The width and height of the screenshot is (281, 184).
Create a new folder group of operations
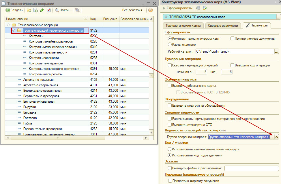tap(29, 10)
